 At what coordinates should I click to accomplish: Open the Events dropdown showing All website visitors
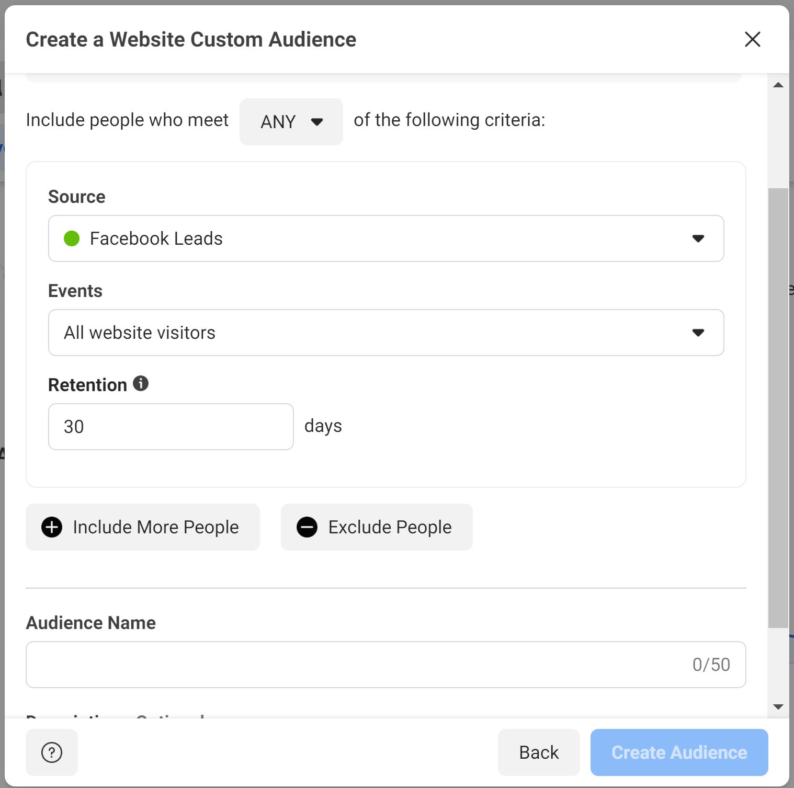tap(386, 333)
